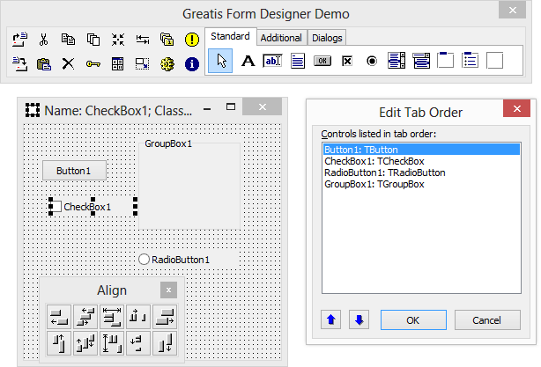Pick the Edit box 'ab' component

[x=272, y=61]
